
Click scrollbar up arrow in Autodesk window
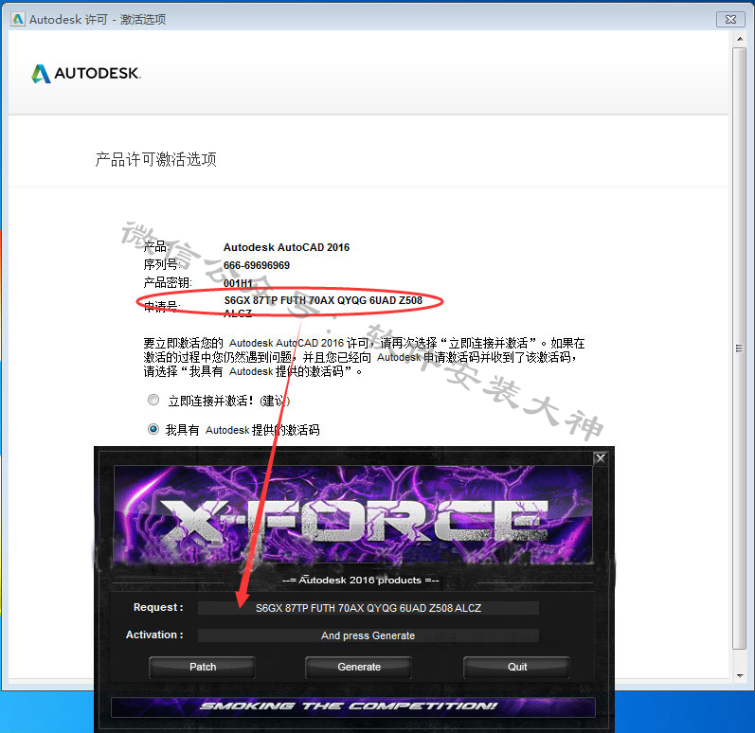[x=740, y=39]
